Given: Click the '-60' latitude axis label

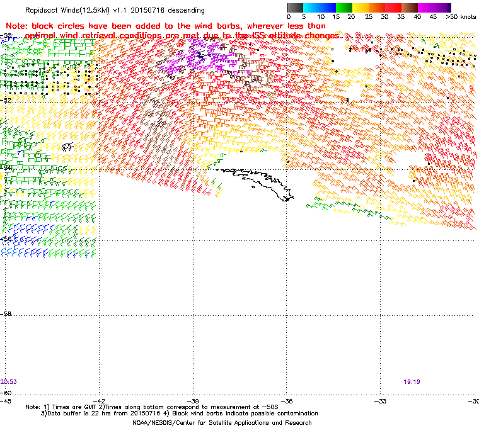Looking at the screenshot, I should [x=6, y=393].
